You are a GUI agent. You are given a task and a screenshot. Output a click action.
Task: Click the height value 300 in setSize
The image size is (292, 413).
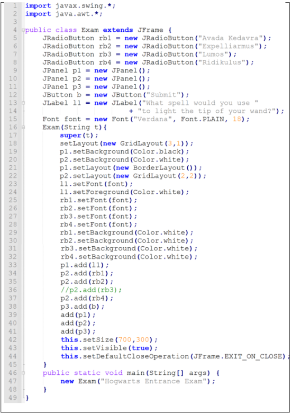(142, 339)
